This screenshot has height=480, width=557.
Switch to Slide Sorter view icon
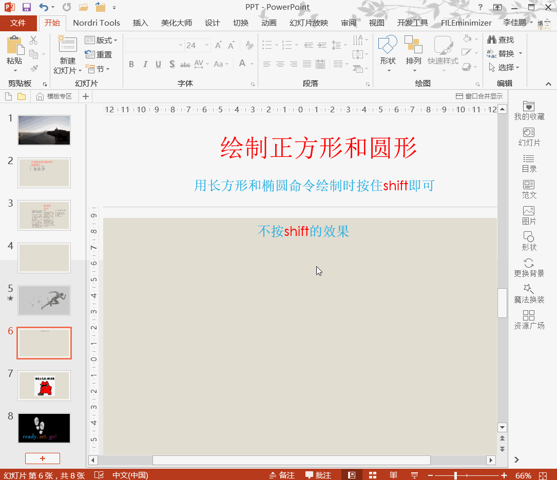[x=373, y=475]
